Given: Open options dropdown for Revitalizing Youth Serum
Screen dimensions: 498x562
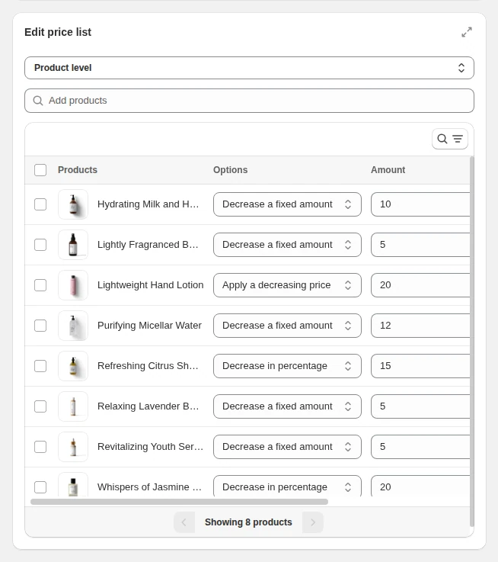Looking at the screenshot, I should [x=287, y=447].
